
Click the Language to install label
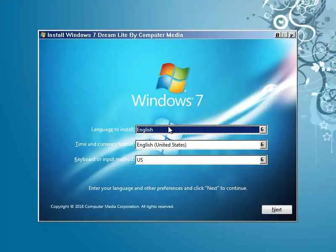pyautogui.click(x=113, y=129)
